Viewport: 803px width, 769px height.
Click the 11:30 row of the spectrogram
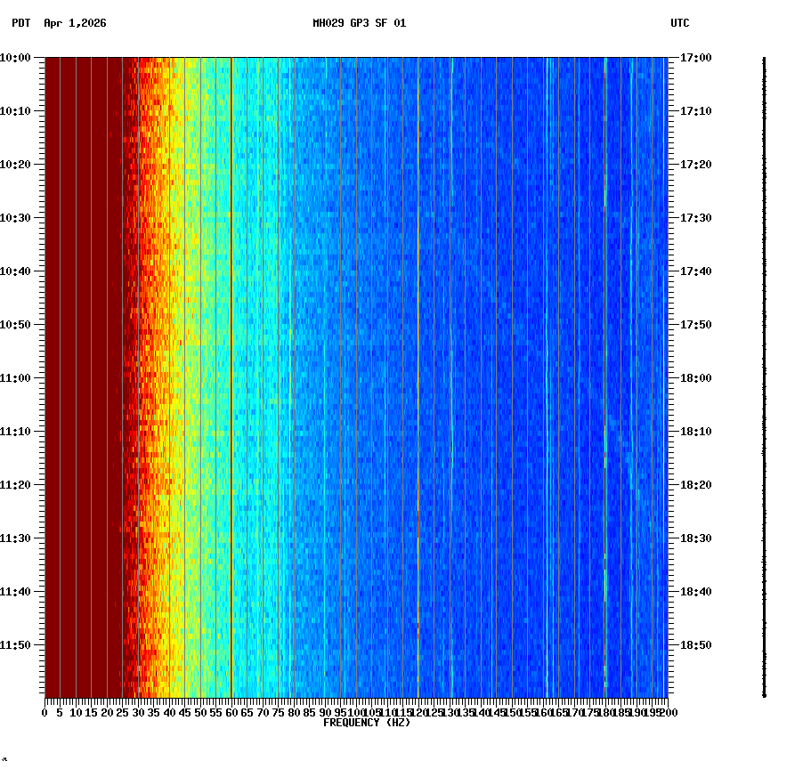[356, 538]
